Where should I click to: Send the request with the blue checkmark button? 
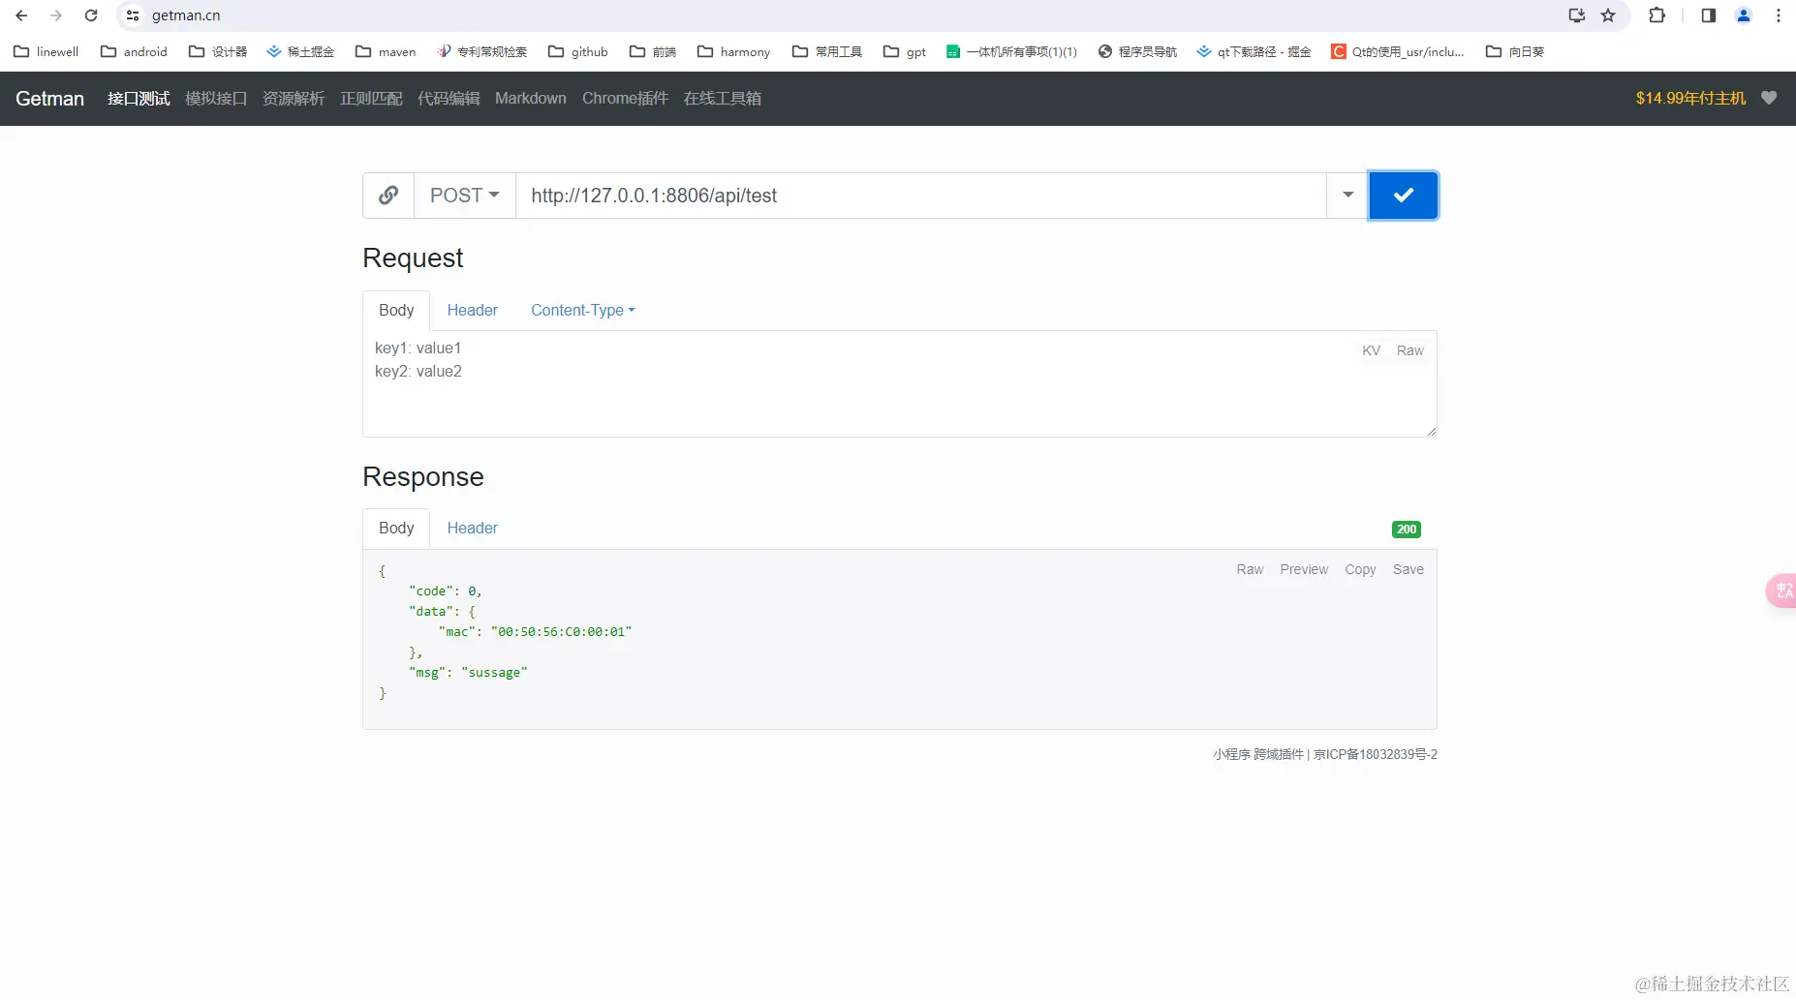click(1403, 196)
